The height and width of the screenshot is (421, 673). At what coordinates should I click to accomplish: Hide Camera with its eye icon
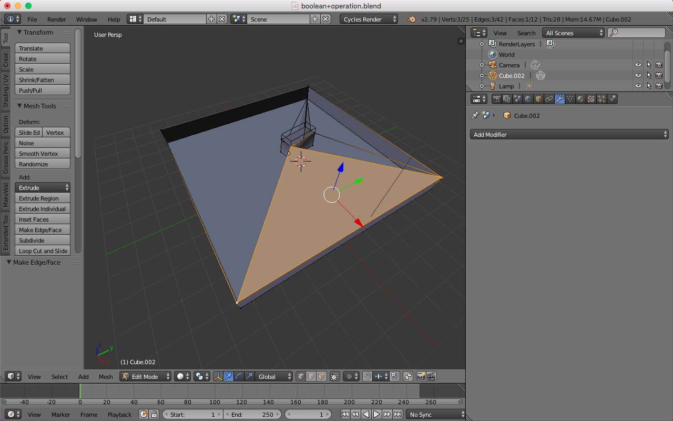click(x=638, y=65)
